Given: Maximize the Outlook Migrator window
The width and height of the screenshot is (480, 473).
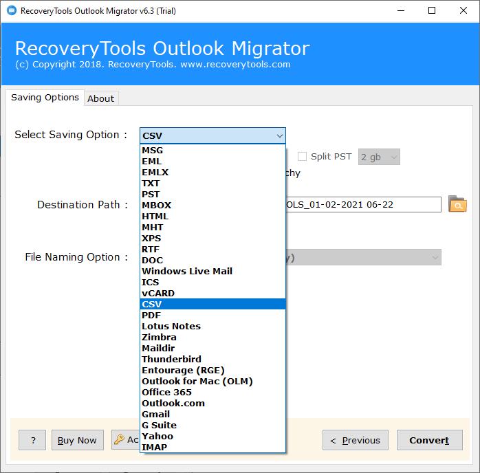Looking at the screenshot, I should click(432, 11).
